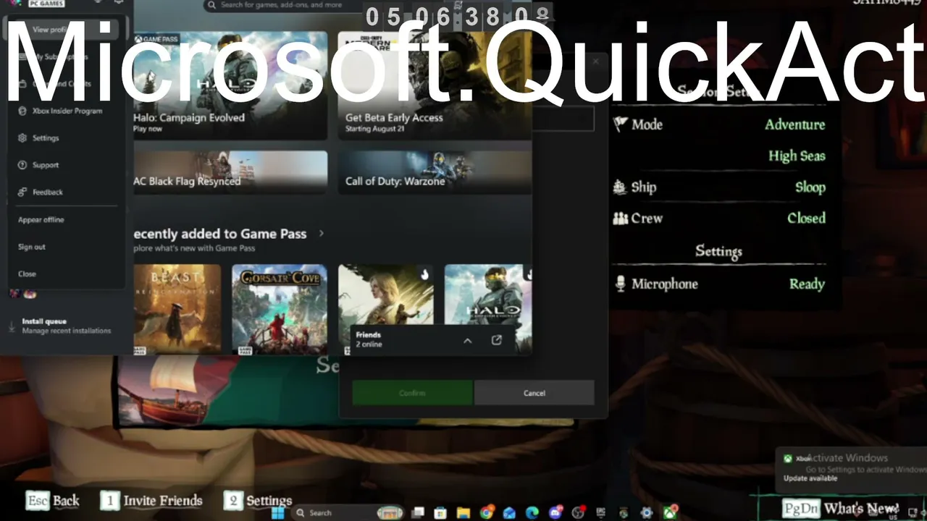Viewport: 927px width, 521px height.
Task: Open Epic Games Launcher from the taskbar
Action: pos(600,513)
